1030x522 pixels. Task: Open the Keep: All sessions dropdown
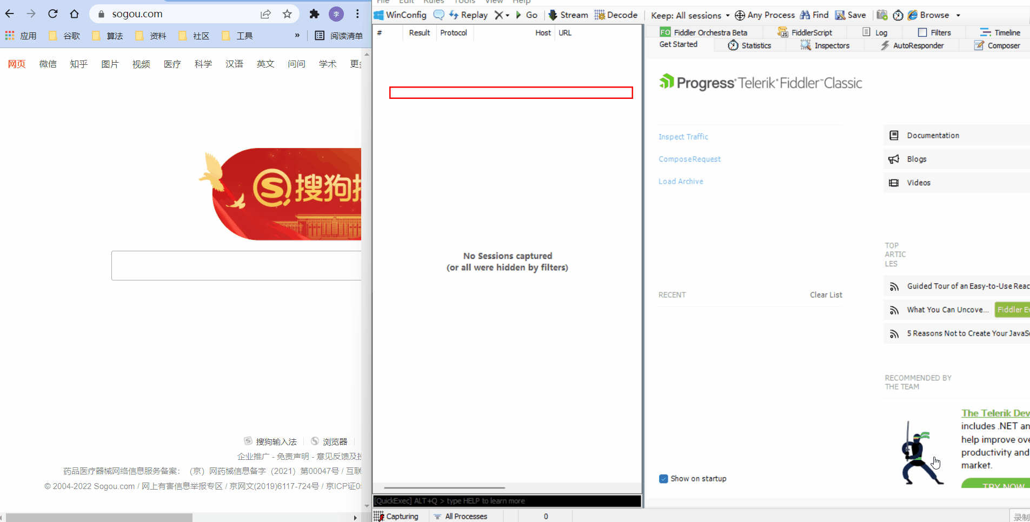pos(690,15)
